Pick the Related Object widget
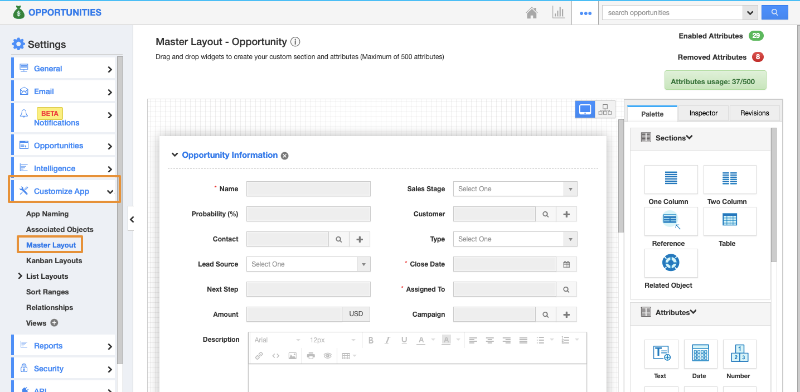Image resolution: width=800 pixels, height=392 pixels. [671, 263]
